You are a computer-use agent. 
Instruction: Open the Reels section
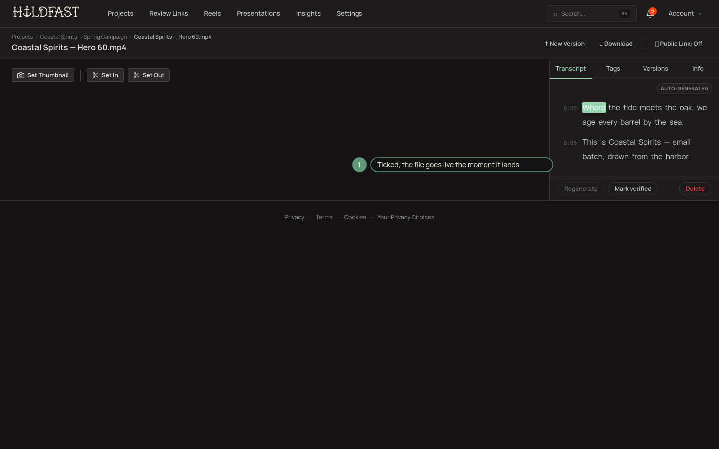pyautogui.click(x=212, y=14)
